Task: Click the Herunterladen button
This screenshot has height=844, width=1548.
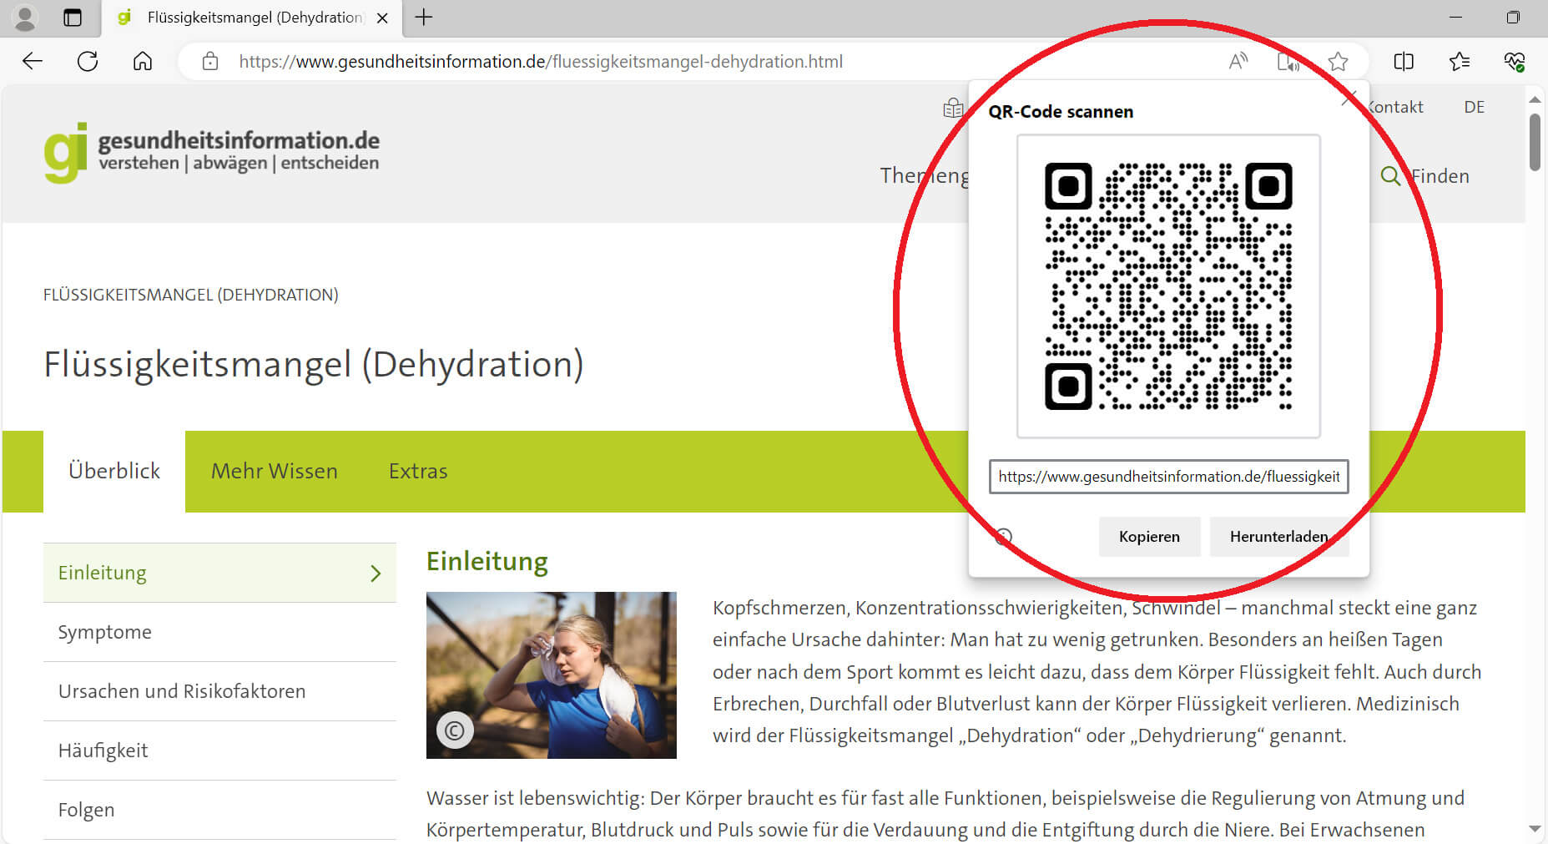Action: click(1278, 537)
